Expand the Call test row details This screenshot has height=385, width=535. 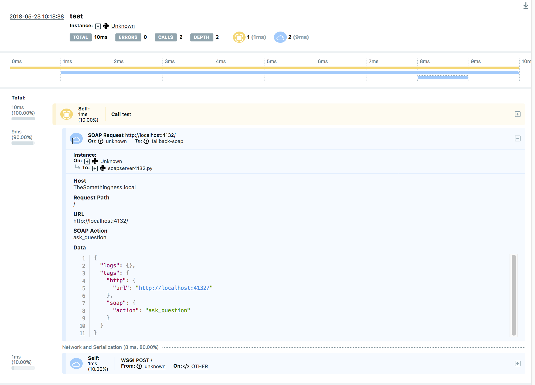pyautogui.click(x=517, y=114)
